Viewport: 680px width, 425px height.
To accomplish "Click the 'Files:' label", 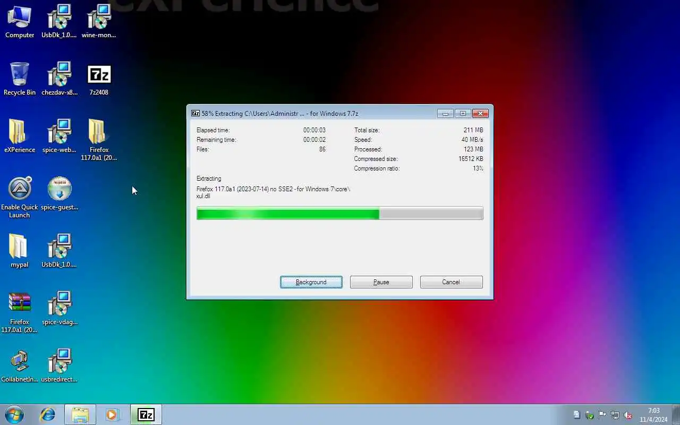I will click(203, 149).
